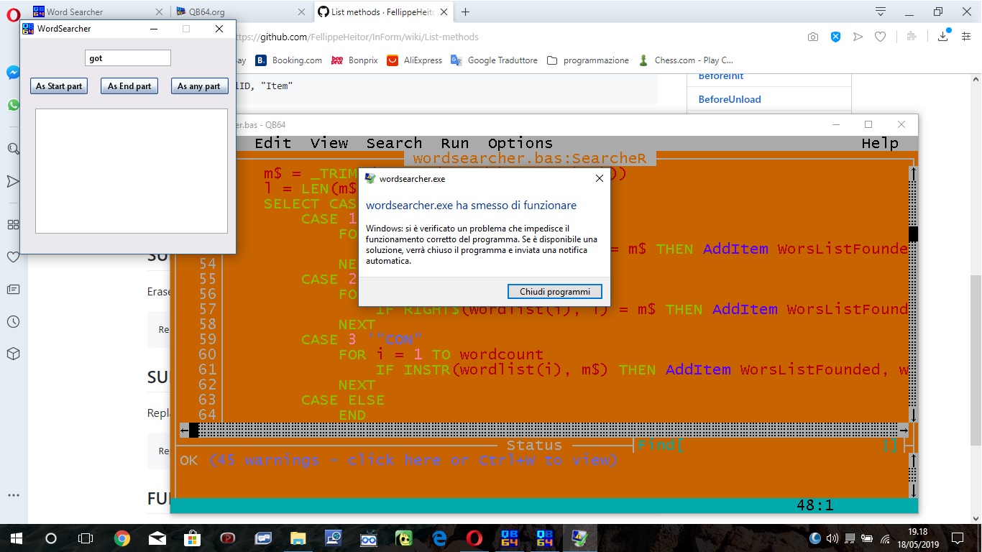982x552 pixels.
Task: Open the Options menu in QB64
Action: (520, 143)
